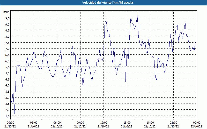Click the "03:00" time label on the x-axis
This screenshot has height=129, width=207.
click(34, 123)
